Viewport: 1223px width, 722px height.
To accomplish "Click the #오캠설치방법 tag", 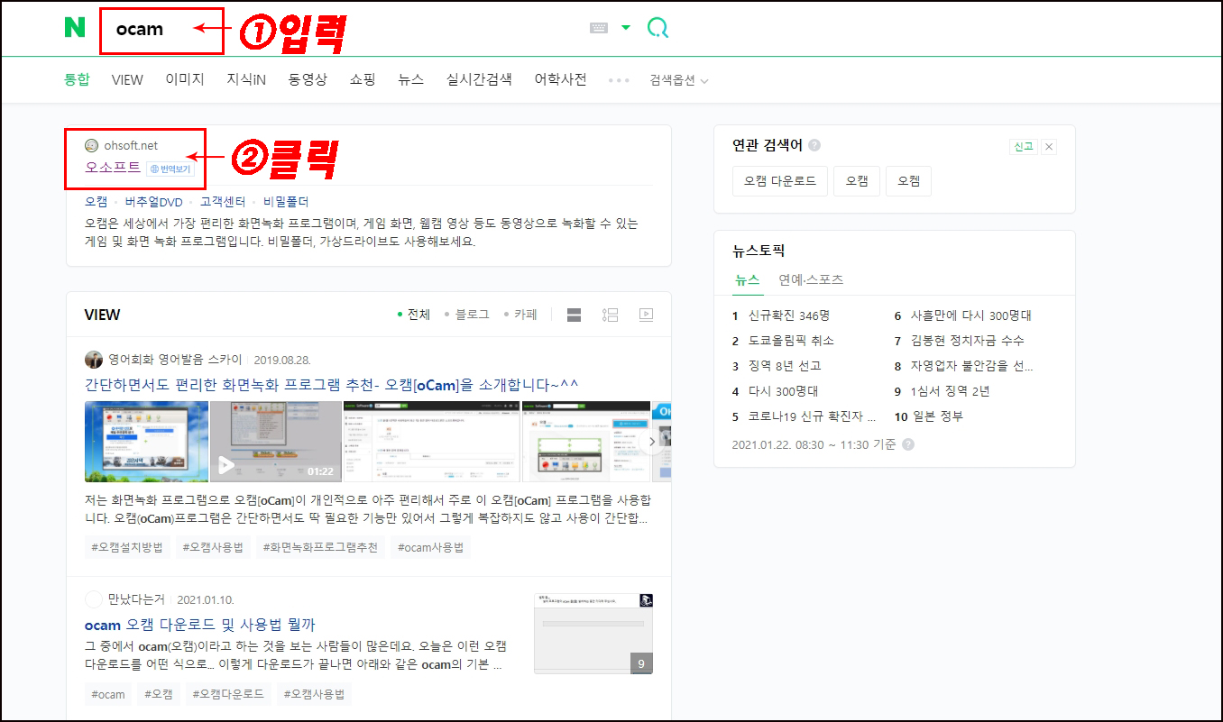I will click(x=127, y=547).
